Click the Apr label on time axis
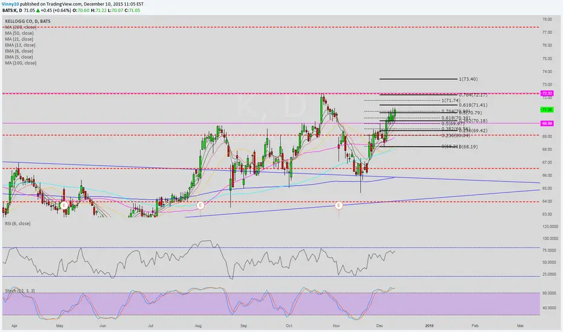 point(14,326)
